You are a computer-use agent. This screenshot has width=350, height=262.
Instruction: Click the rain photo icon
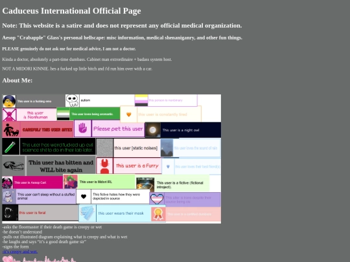click(x=167, y=148)
